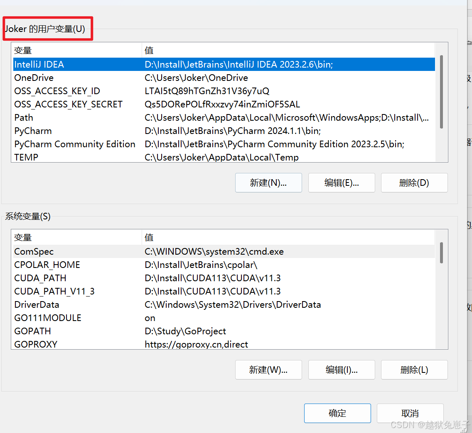Screen dimensions: 472x433
Task: Click value C:\Users\Joker\AppData\Local\Temp
Action: (x=221, y=157)
